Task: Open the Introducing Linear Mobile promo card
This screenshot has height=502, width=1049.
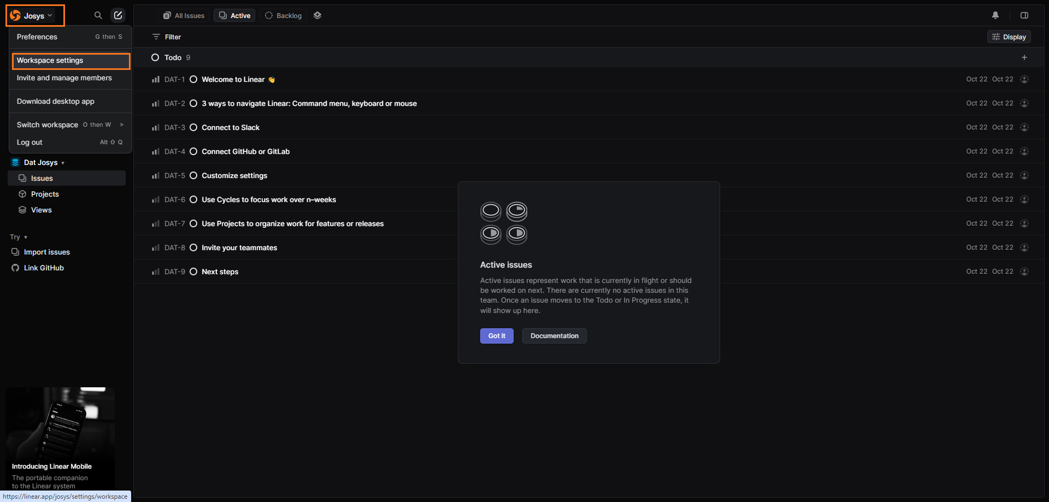Action: click(x=60, y=438)
